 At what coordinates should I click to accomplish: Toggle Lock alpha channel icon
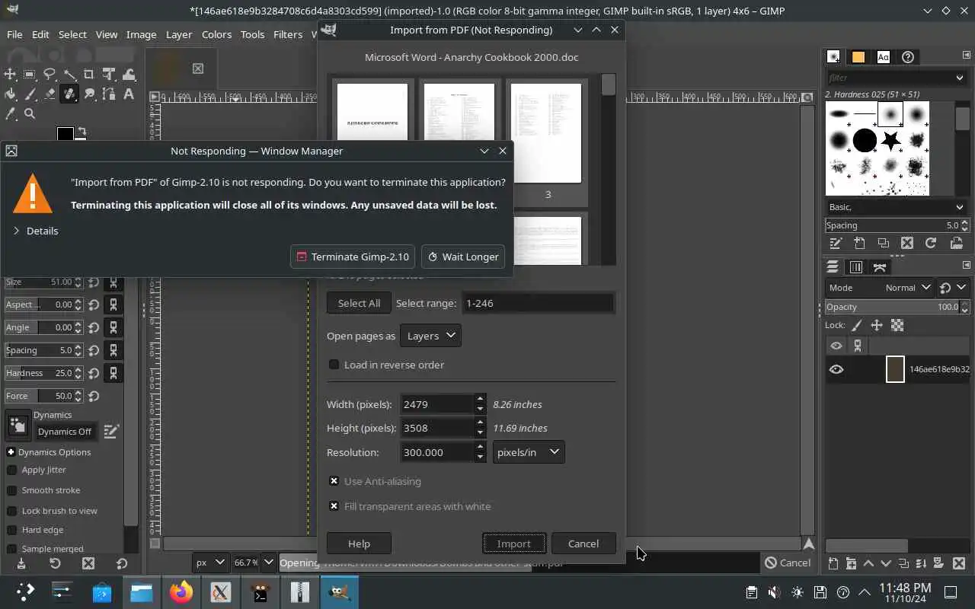tap(897, 325)
